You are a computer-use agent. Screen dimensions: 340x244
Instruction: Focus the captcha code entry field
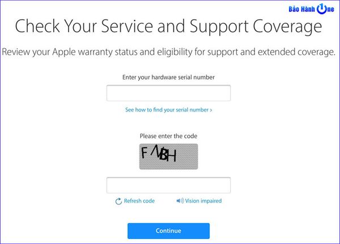168,185
